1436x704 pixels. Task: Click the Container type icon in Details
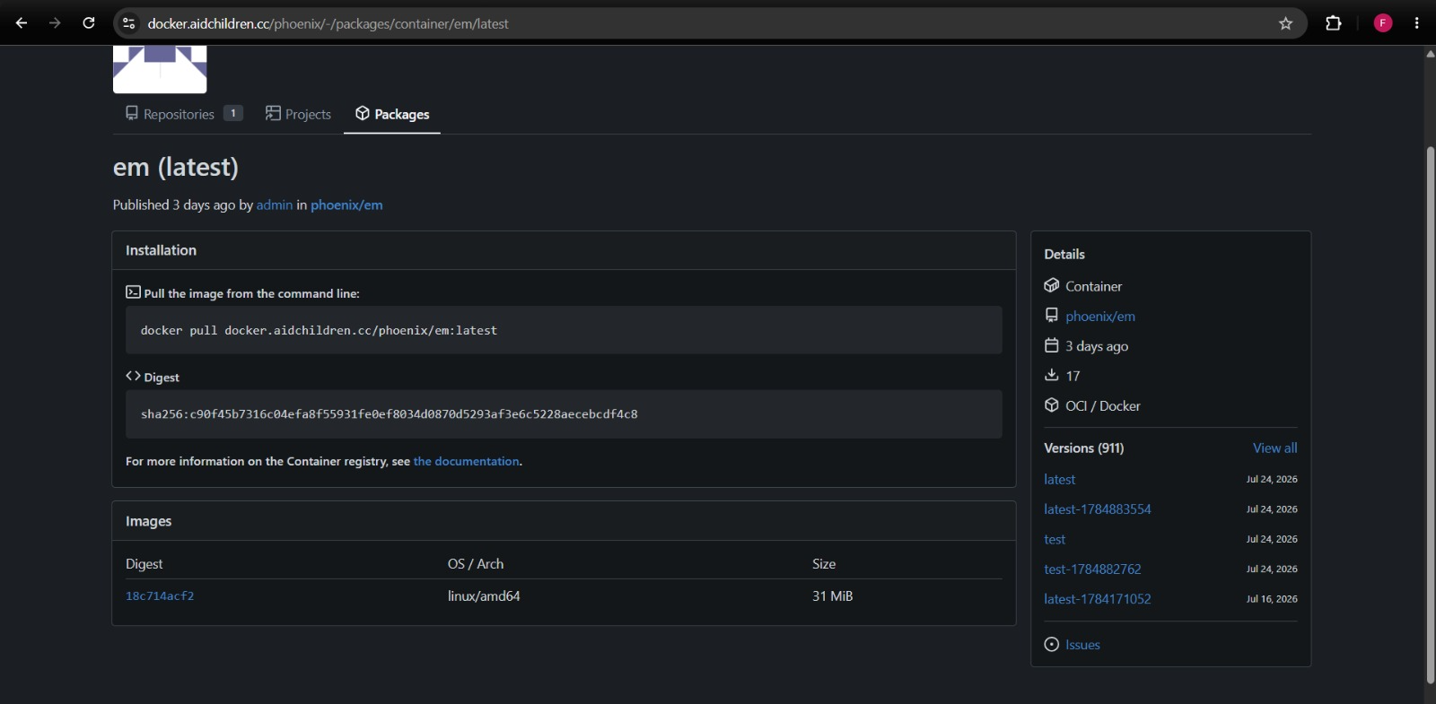click(x=1052, y=286)
